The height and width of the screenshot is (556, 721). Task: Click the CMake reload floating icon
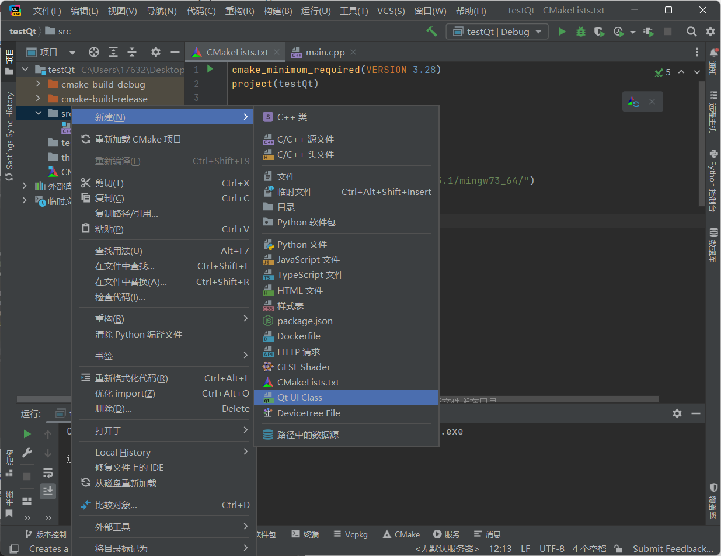(633, 102)
